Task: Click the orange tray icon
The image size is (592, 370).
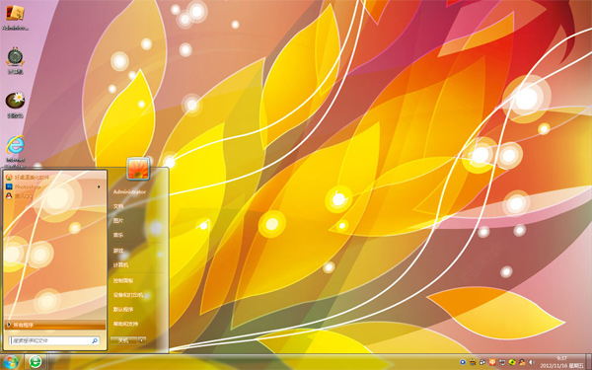Action: click(x=492, y=362)
